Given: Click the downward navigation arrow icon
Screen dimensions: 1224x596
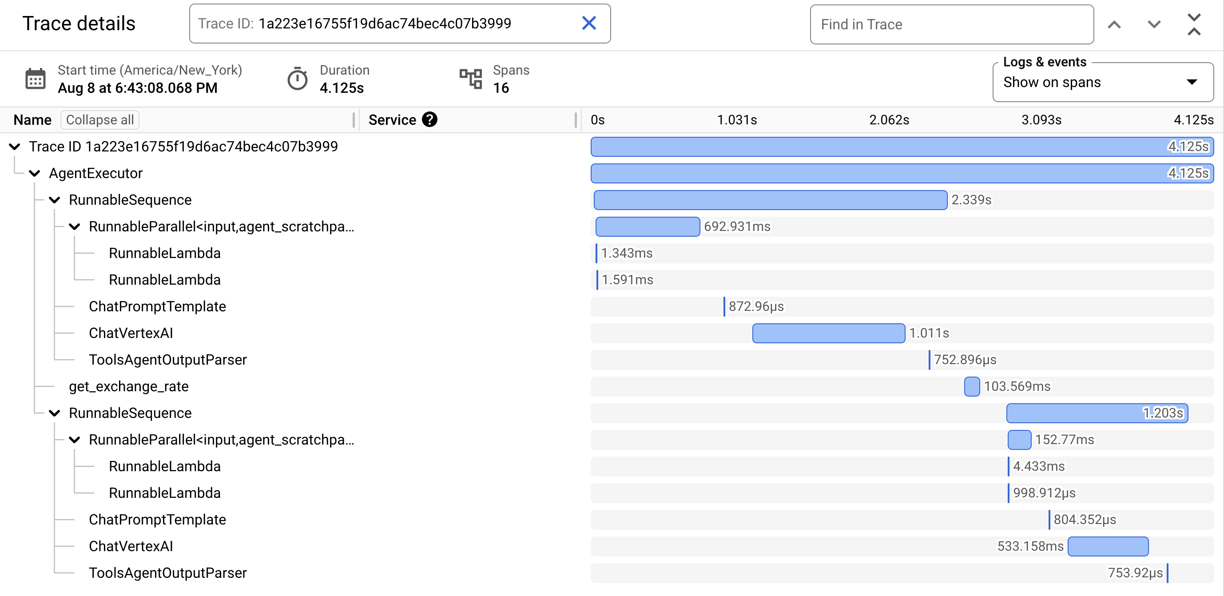Looking at the screenshot, I should (x=1154, y=24).
